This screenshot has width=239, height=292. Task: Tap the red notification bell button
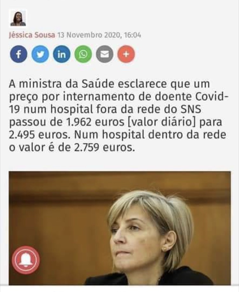[25, 260]
